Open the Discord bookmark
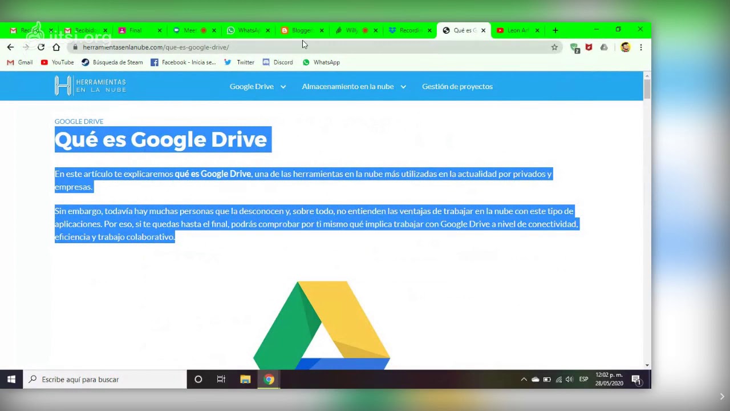 coord(278,62)
